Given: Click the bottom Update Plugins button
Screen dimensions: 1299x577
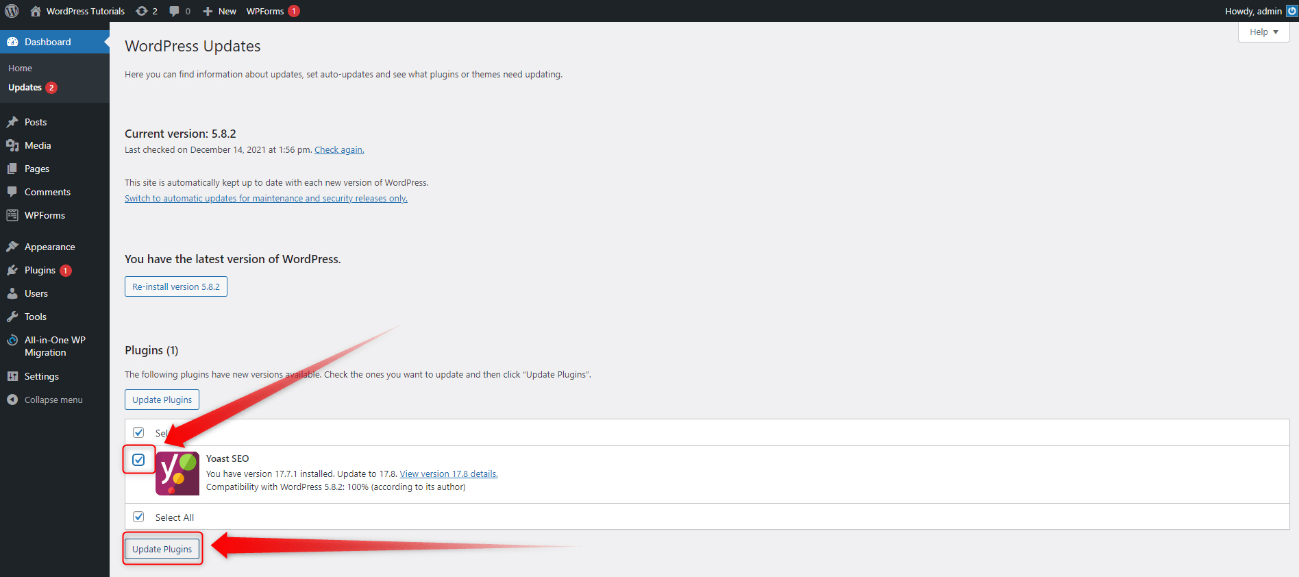Looking at the screenshot, I should pyautogui.click(x=162, y=549).
